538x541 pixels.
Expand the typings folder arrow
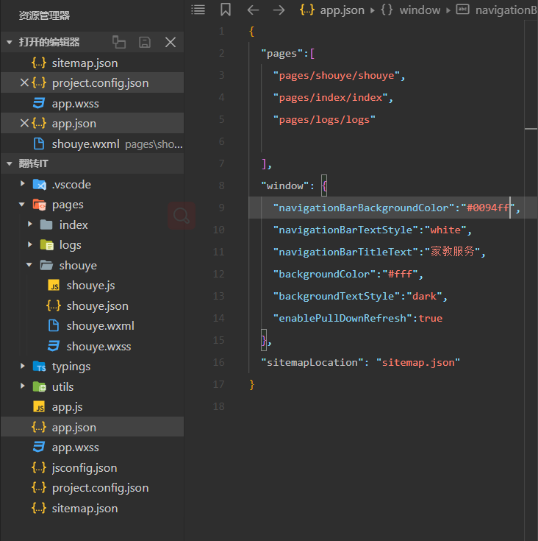click(x=23, y=366)
